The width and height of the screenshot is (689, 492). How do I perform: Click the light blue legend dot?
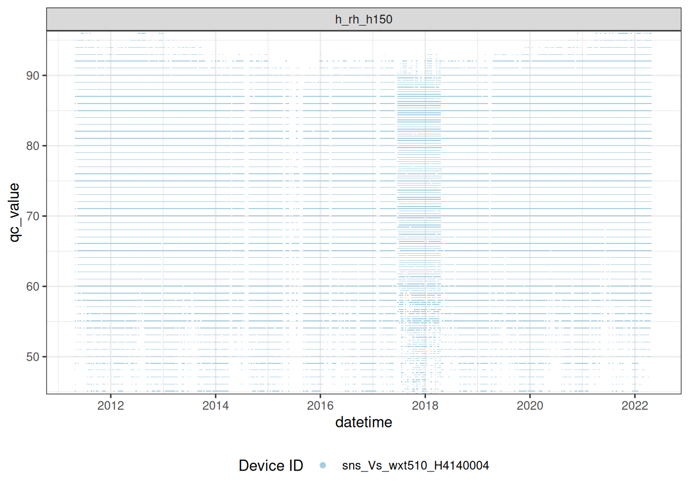tap(322, 465)
